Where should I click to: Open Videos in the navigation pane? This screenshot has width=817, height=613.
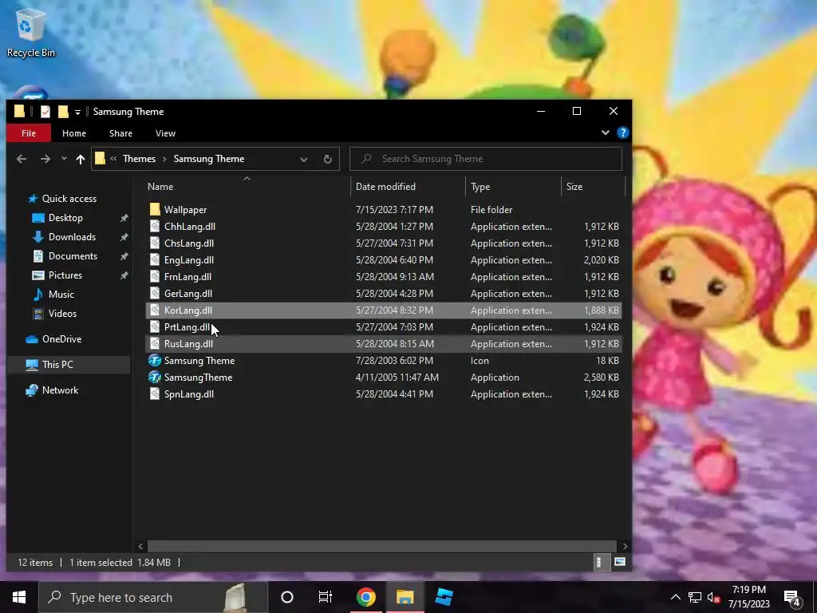pyautogui.click(x=62, y=313)
